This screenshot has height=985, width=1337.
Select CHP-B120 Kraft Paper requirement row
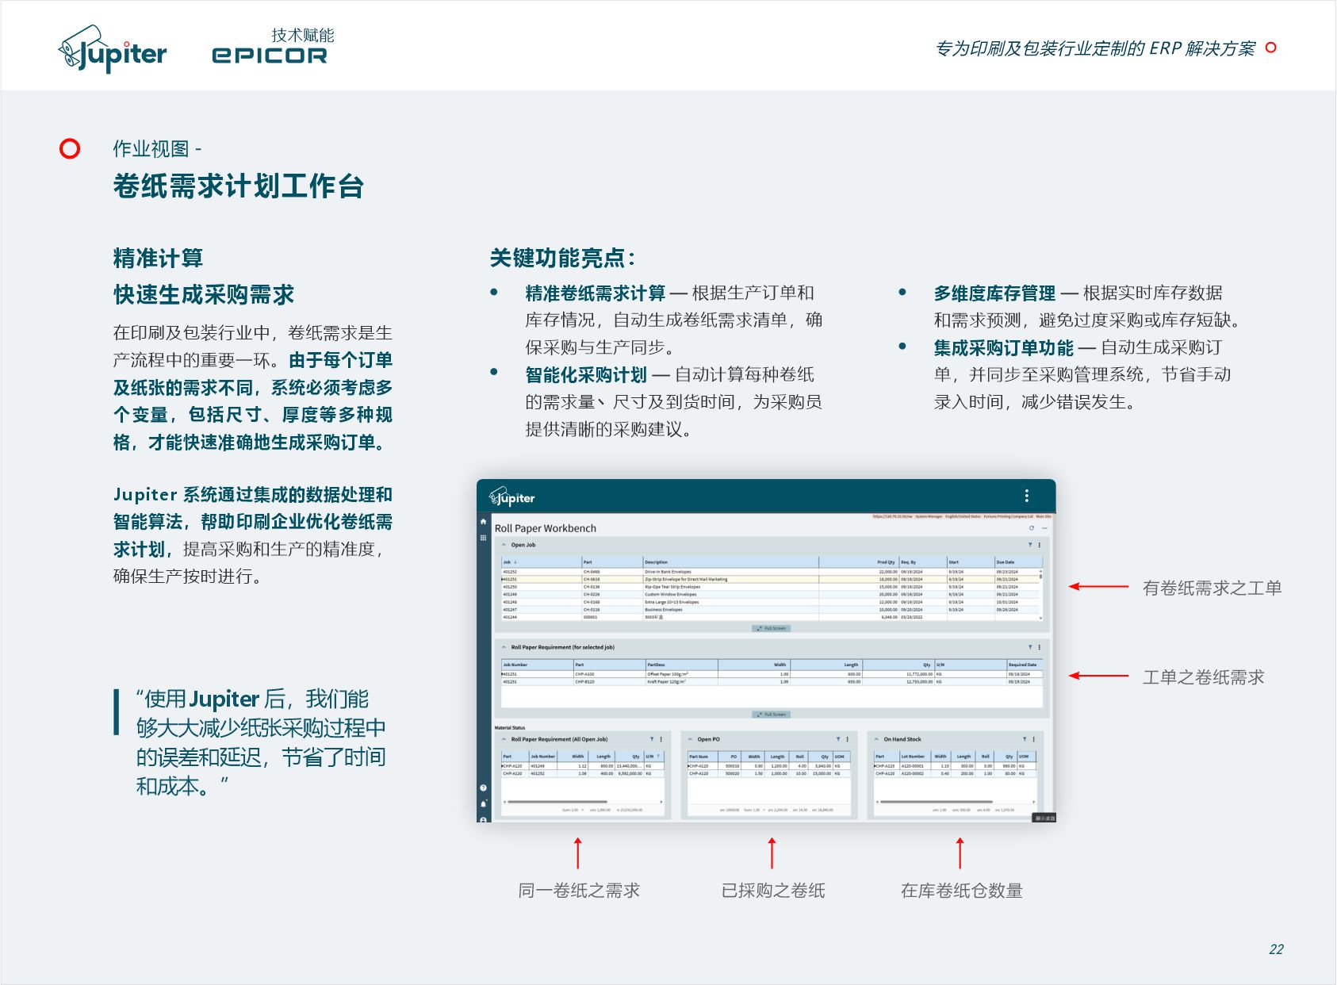[771, 681]
